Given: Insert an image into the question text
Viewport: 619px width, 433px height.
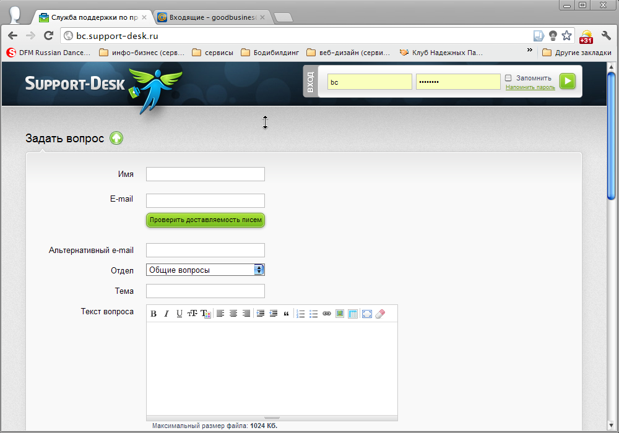Looking at the screenshot, I should click(339, 314).
